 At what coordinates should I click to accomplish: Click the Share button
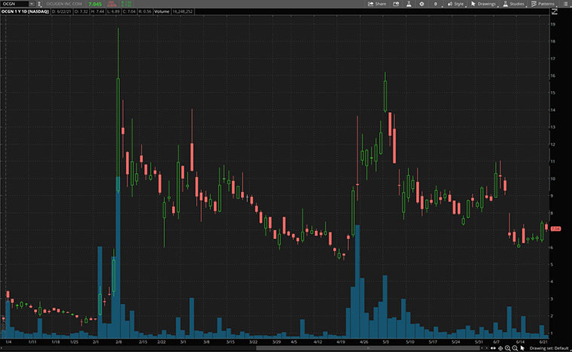point(376,4)
